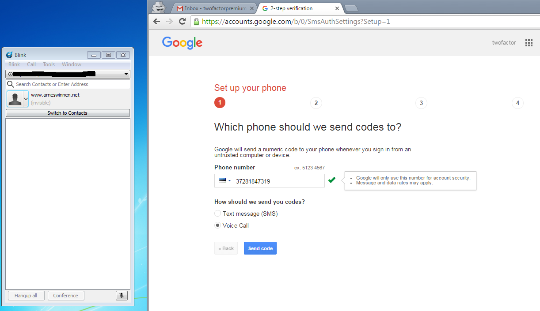The image size is (540, 311).
Task: Maximize the Blink window
Action: pyautogui.click(x=108, y=55)
